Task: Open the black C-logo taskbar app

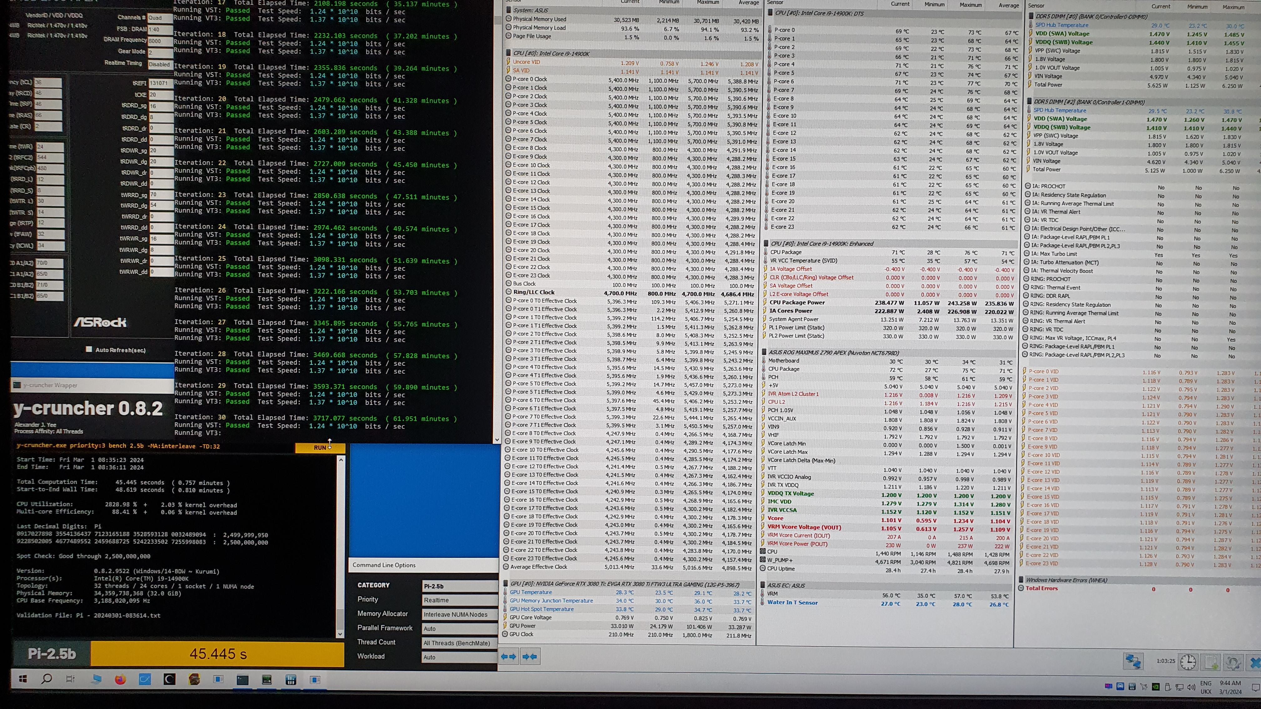Action: 170,679
